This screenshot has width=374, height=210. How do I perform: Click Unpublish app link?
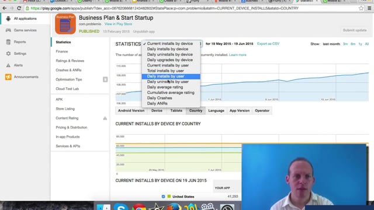pyautogui.click(x=144, y=32)
